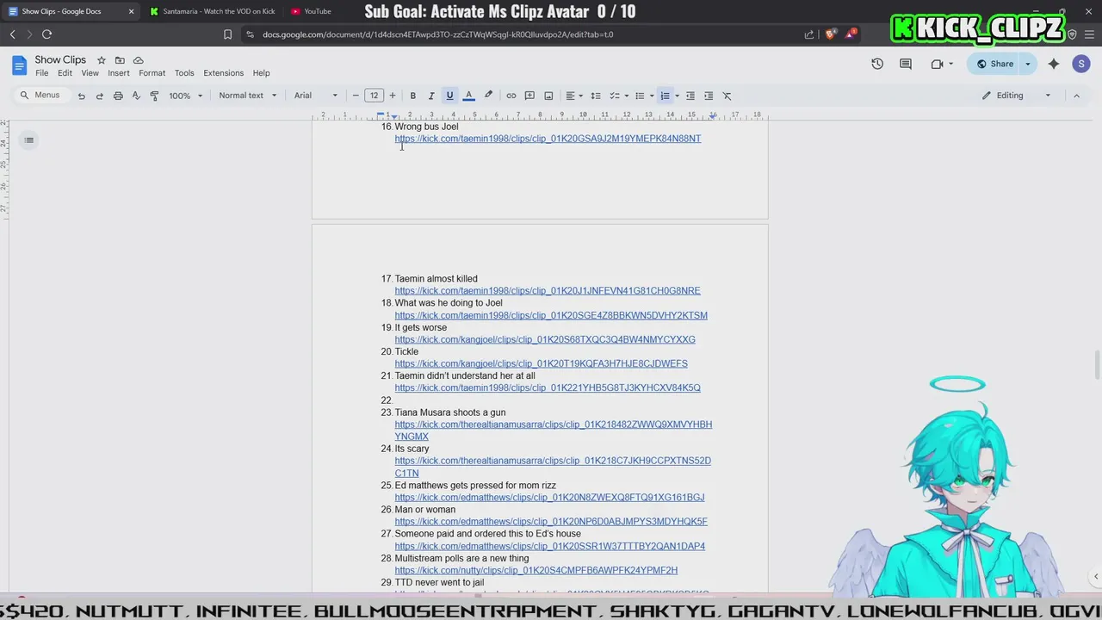
Task: Open the Format menu
Action: pyautogui.click(x=152, y=73)
